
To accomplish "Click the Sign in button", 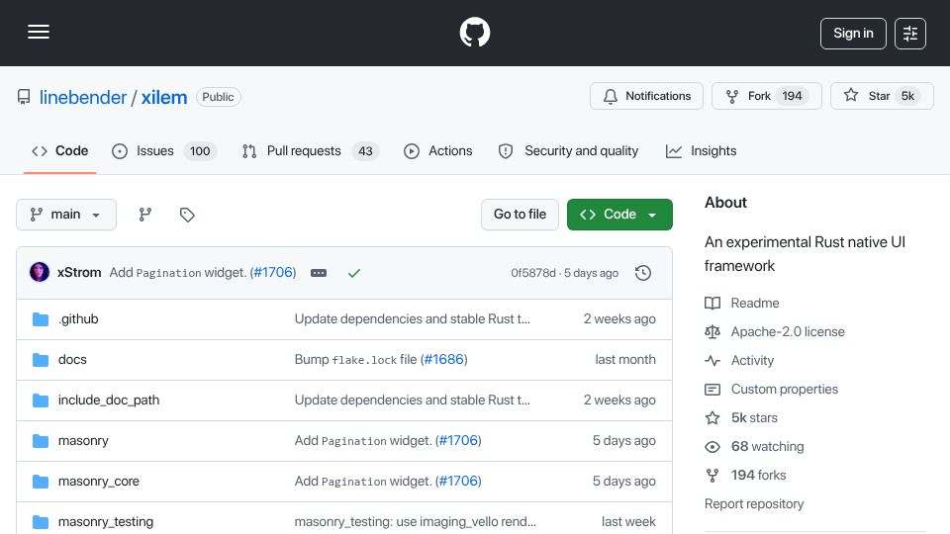I will tap(853, 34).
